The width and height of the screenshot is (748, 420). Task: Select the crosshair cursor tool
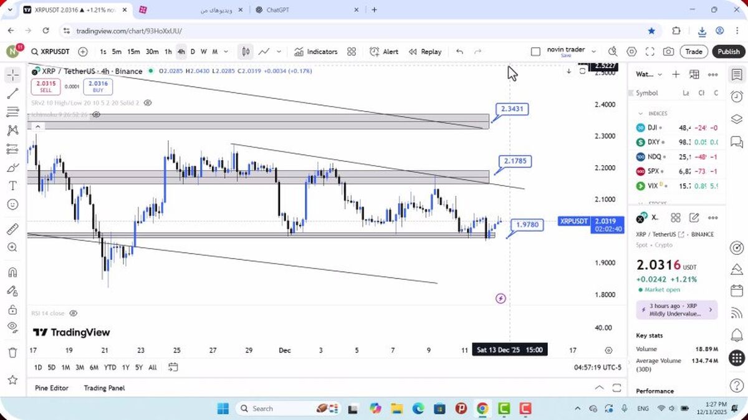tap(12, 75)
